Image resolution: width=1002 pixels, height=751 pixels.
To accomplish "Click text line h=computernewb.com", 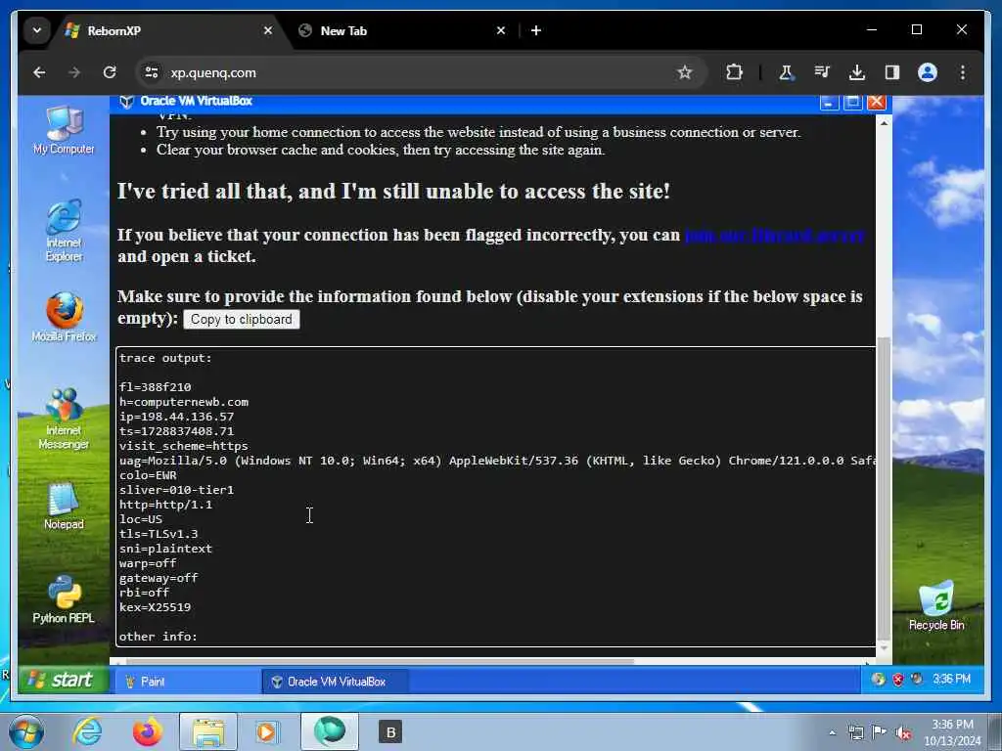I will tap(183, 402).
